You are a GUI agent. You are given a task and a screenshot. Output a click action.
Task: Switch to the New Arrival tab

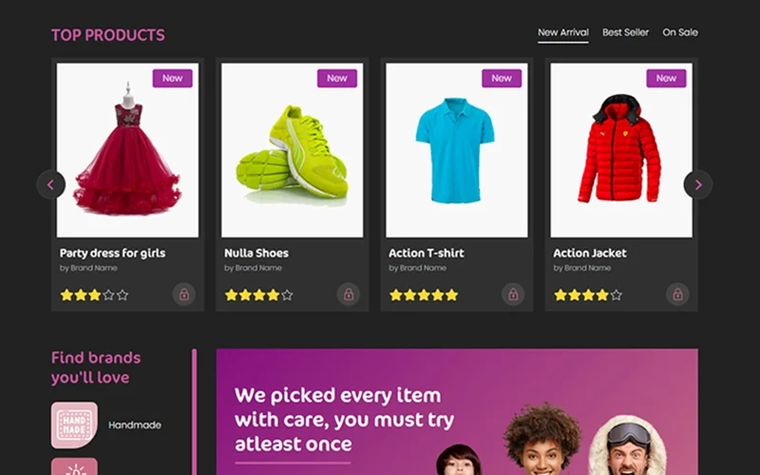(x=563, y=32)
